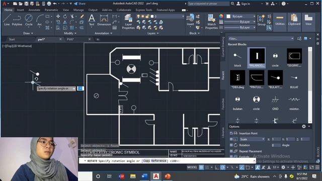The image size is (322, 181).
Task: Select the Scale tool in Modify
Action: pyautogui.click(x=65, y=28)
